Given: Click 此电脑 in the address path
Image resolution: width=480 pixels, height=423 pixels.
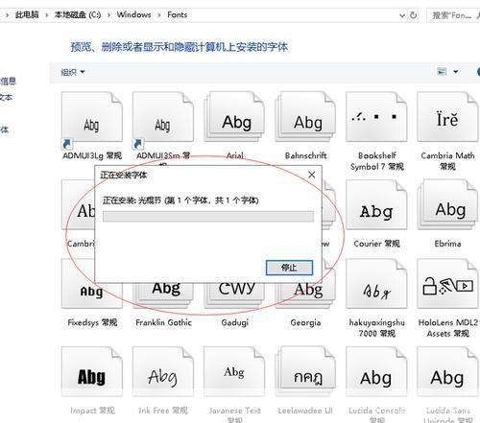Looking at the screenshot, I should pos(27,14).
